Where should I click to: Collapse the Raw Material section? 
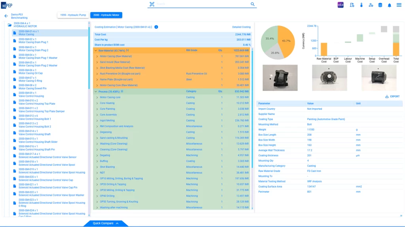(x=95, y=51)
